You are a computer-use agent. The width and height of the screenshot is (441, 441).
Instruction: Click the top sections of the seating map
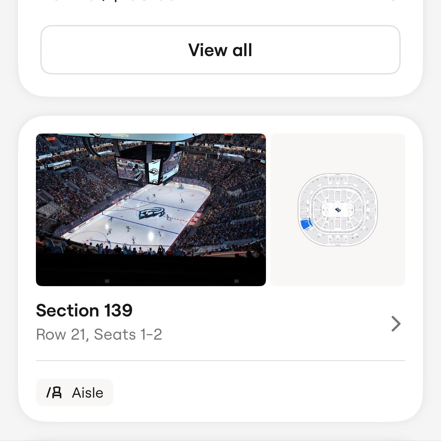337,180
